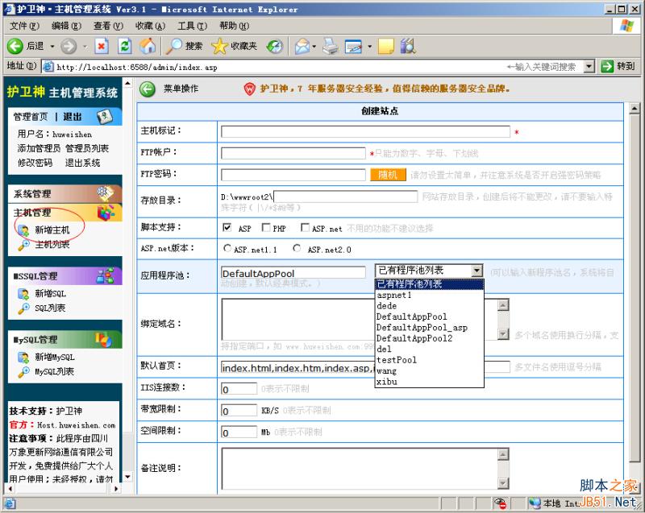
Task: Uncheck the ASP script support checkbox
Action: pos(227,228)
